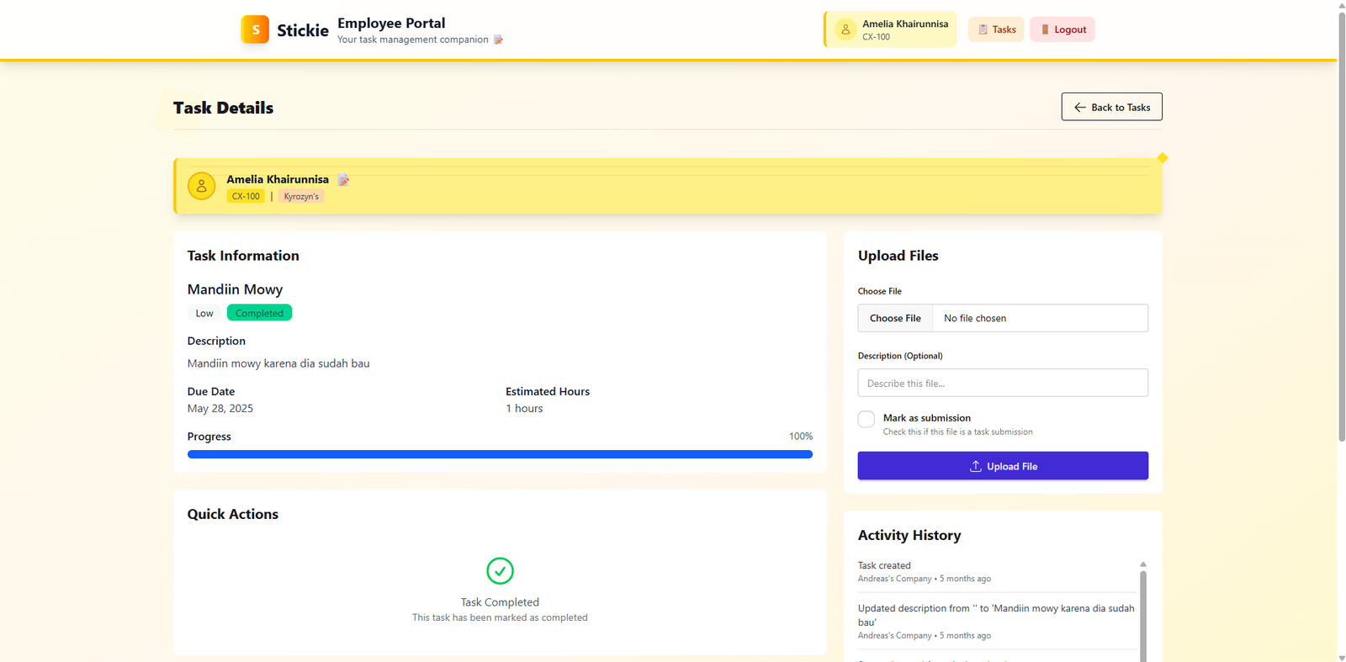
Task: Click the Kyrozyn's company tag
Action: pyautogui.click(x=301, y=196)
